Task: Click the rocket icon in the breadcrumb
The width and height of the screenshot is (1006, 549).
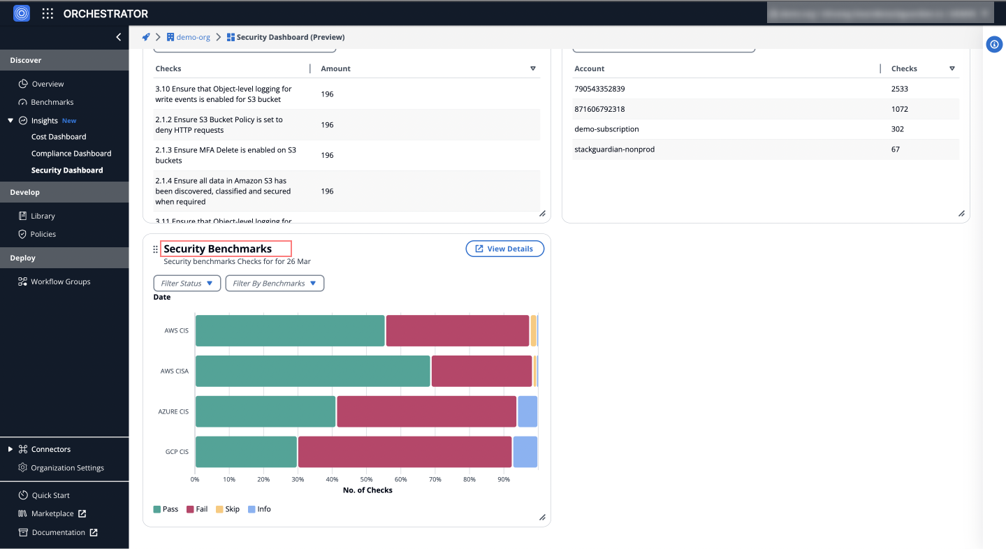Action: coord(145,36)
